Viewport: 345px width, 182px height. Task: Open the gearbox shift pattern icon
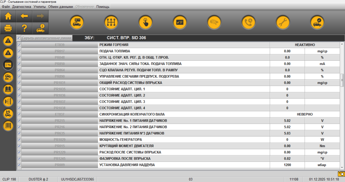[111, 22]
